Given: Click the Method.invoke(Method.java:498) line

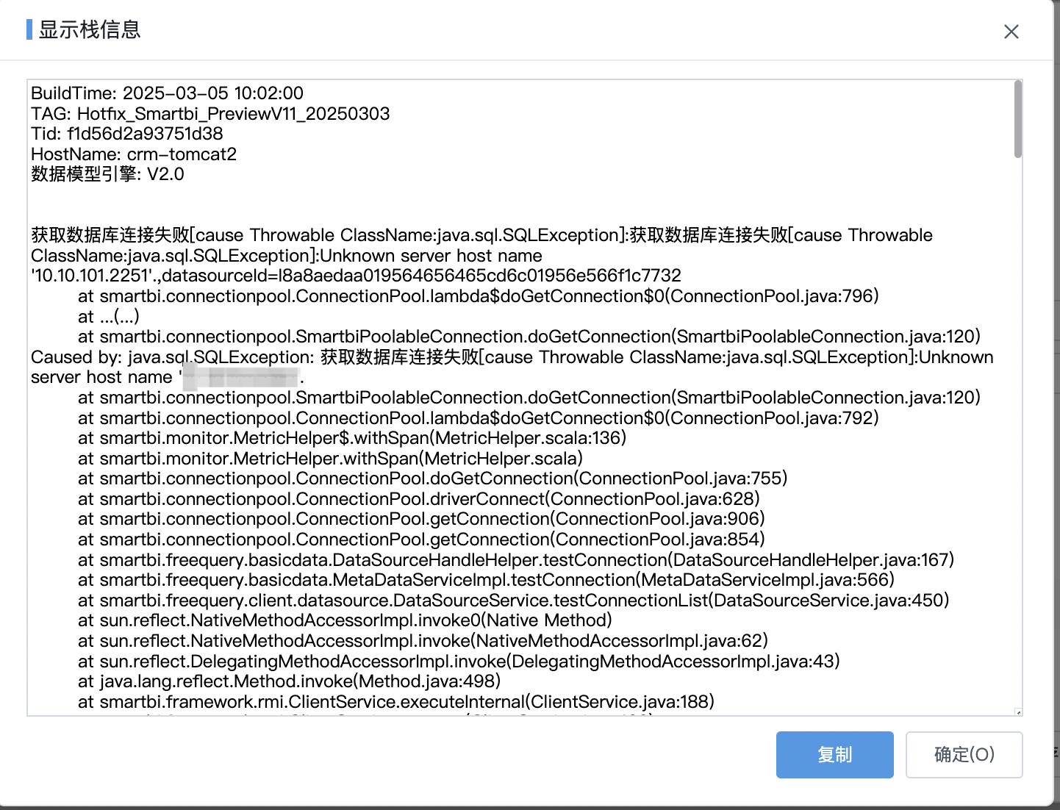Looking at the screenshot, I should 290,681.
